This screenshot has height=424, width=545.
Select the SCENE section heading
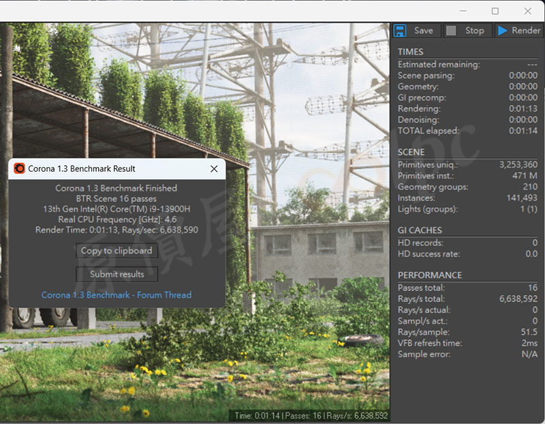(x=411, y=152)
